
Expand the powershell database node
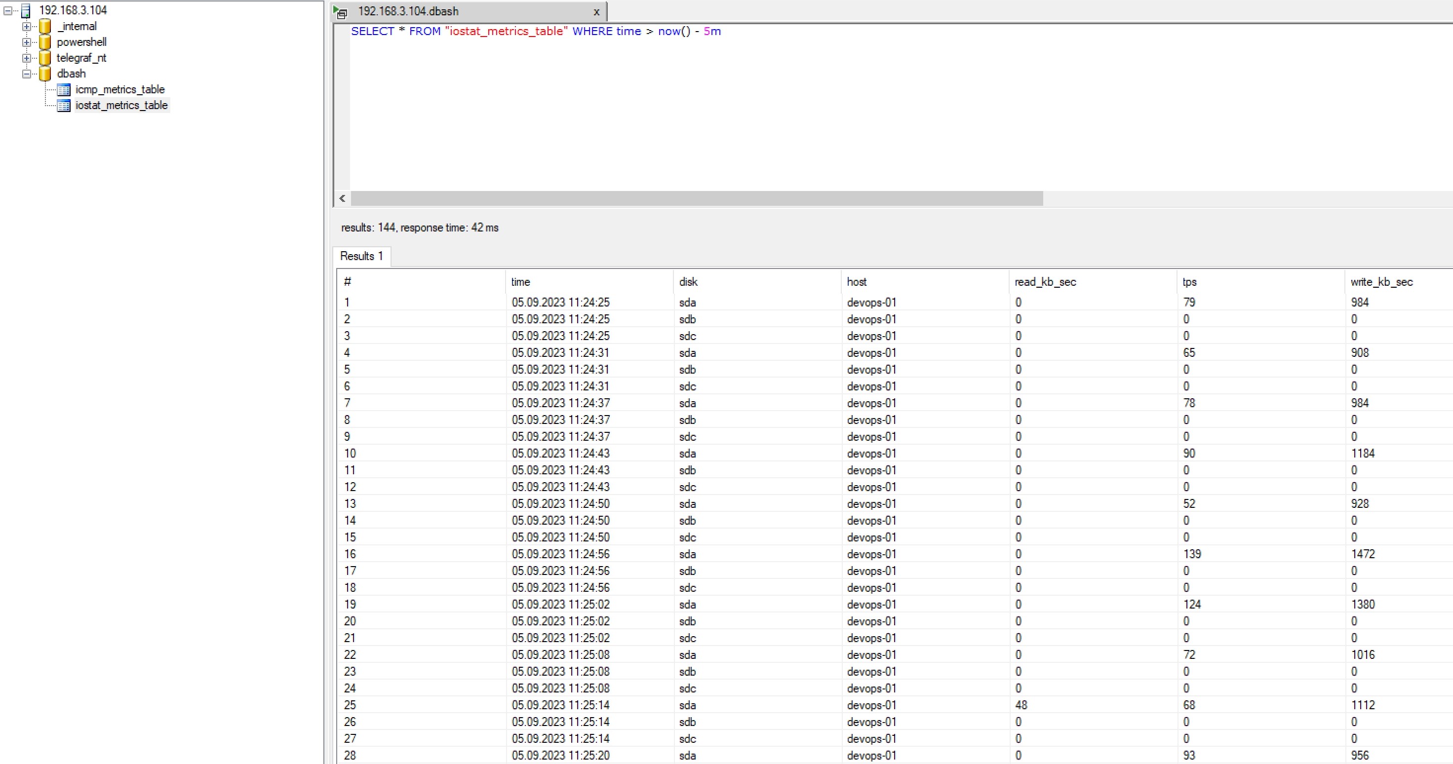pos(26,42)
